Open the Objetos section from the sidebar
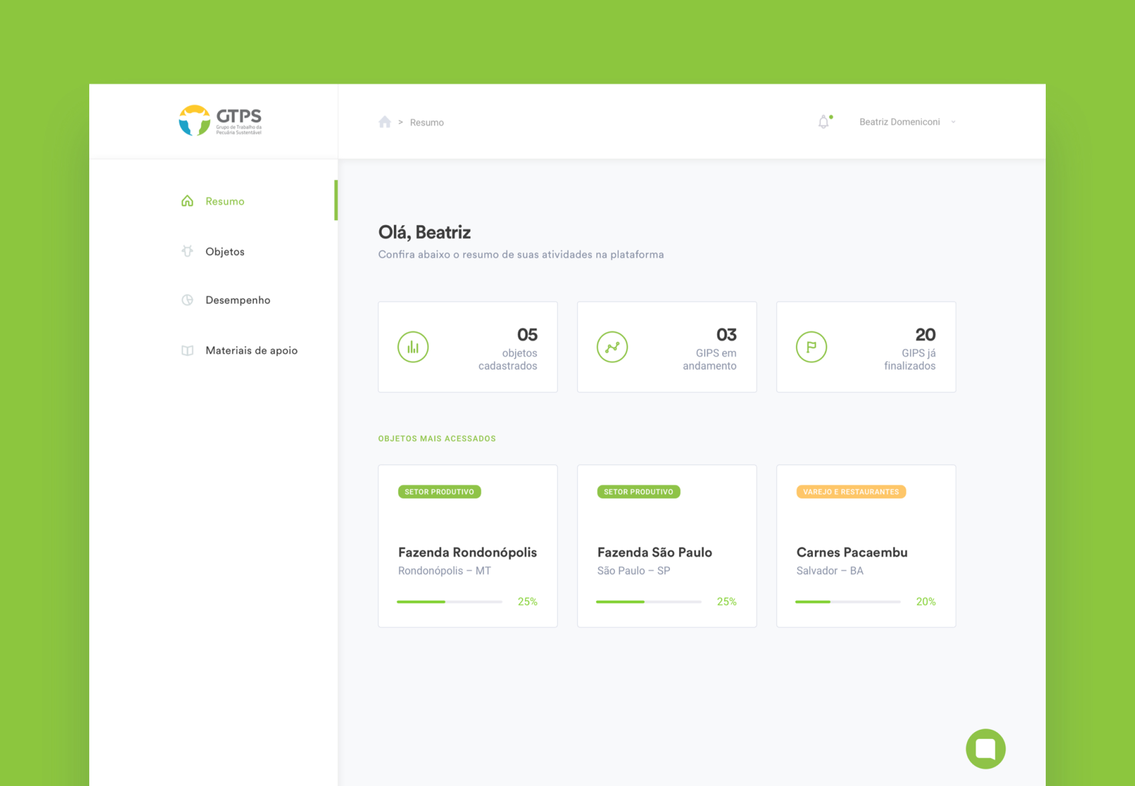 pos(225,251)
